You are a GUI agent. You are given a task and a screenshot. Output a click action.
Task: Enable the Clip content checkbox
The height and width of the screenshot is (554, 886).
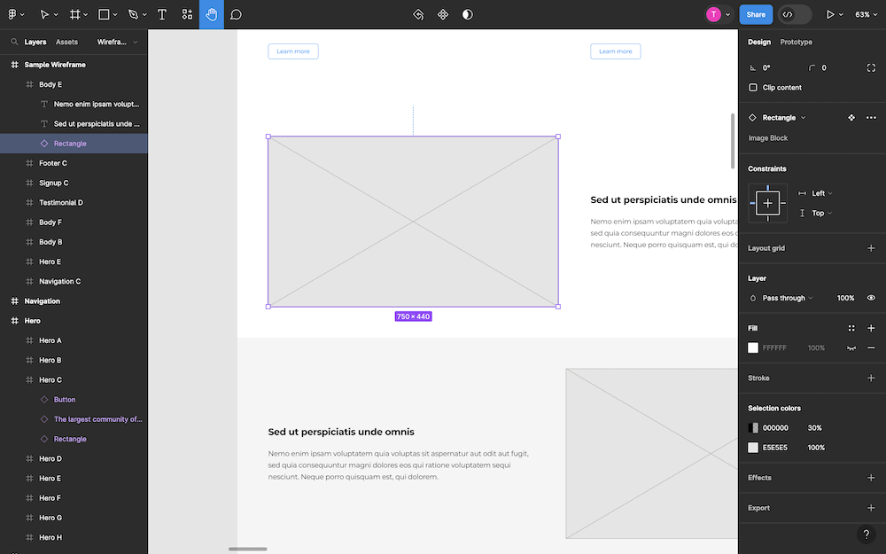(753, 88)
